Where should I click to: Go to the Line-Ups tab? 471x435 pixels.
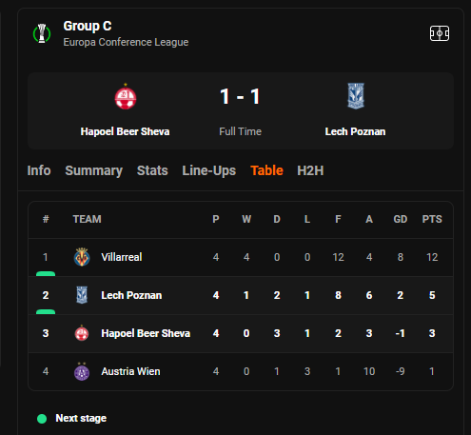(209, 170)
